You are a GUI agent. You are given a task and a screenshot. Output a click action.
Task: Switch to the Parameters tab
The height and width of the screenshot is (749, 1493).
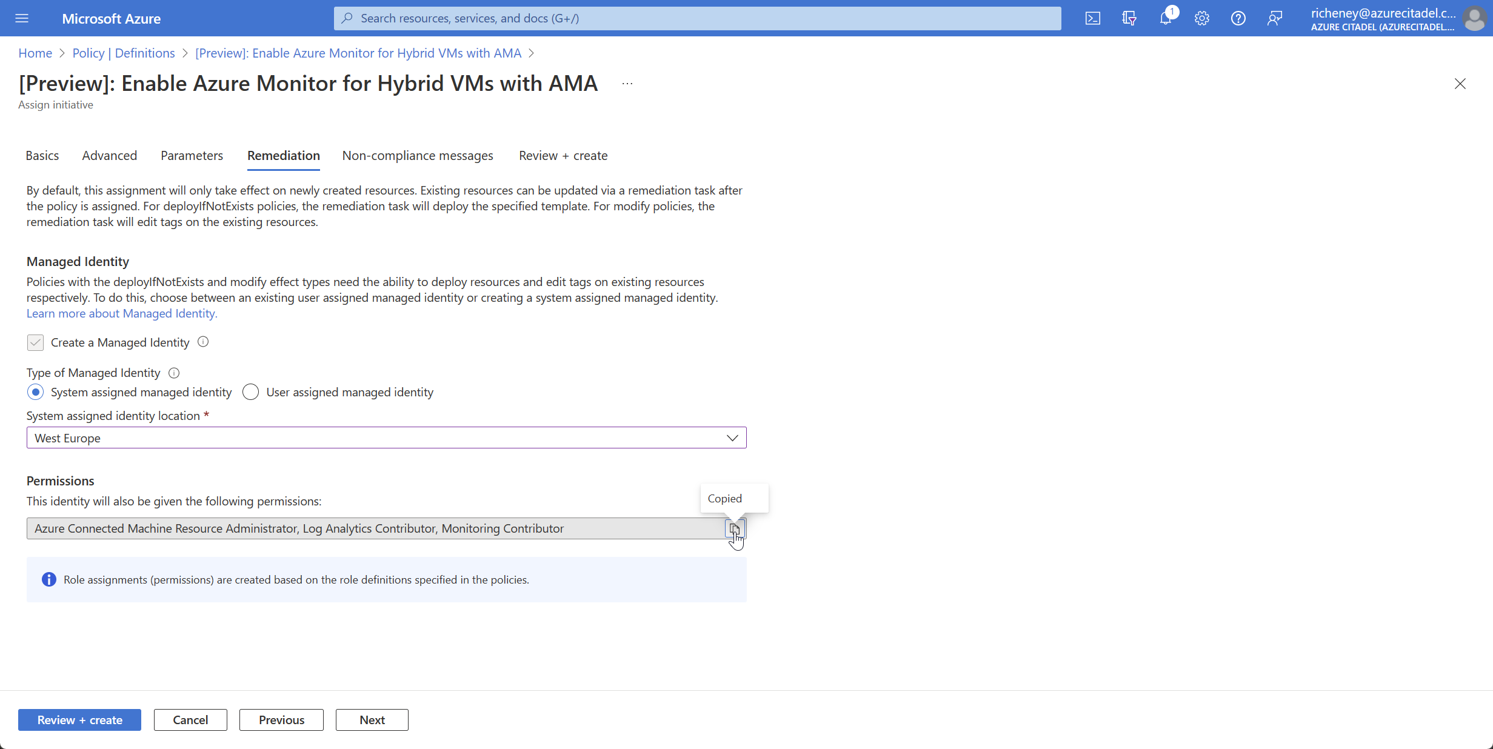pos(192,156)
